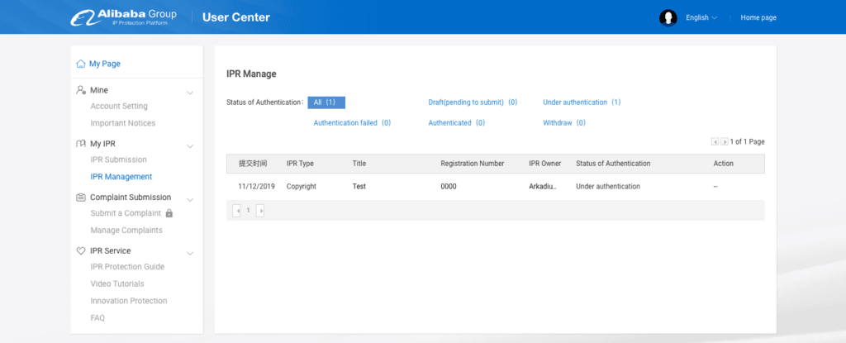Open Account Setting in sidebar
The width and height of the screenshot is (846, 343).
point(119,106)
